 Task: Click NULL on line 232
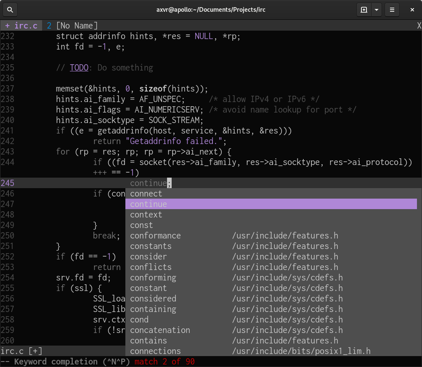pos(204,36)
